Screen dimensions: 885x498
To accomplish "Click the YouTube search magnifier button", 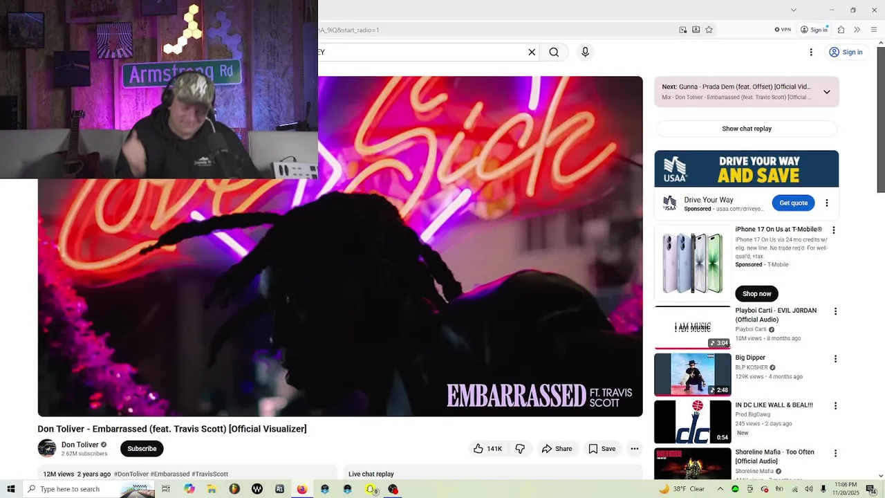I will tap(554, 52).
